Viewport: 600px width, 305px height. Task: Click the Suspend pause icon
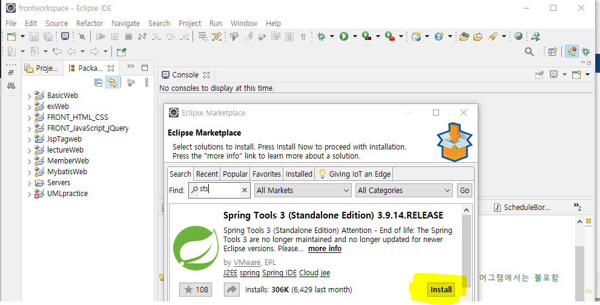pos(114,36)
